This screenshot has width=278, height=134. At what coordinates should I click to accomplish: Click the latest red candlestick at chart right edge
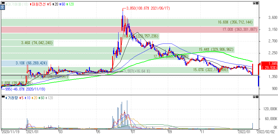[252, 69]
